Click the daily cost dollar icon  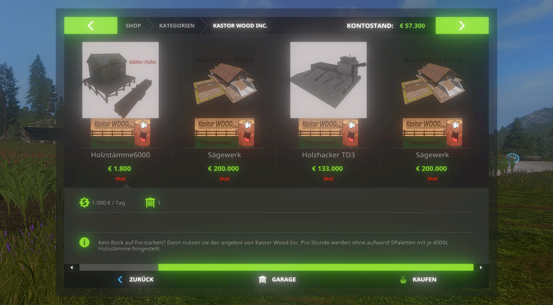tap(84, 202)
